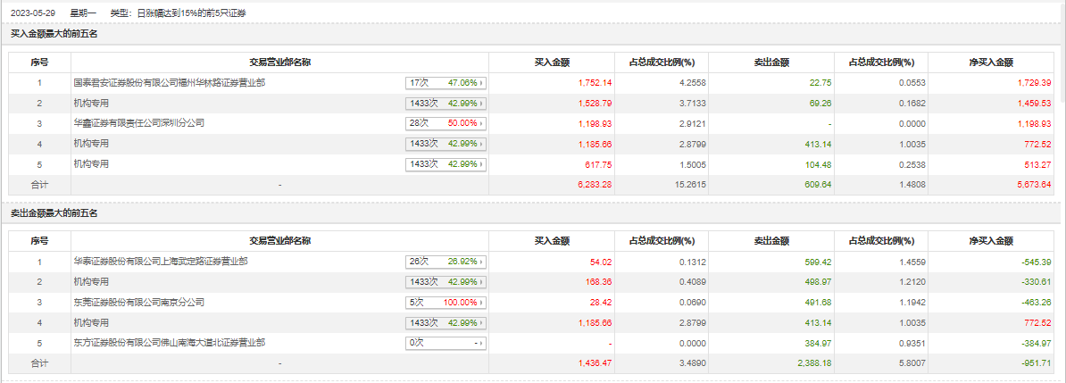Click 交易营业部名称 header in the top-sellers table
This screenshot has width=1066, height=383.
pyautogui.click(x=279, y=241)
